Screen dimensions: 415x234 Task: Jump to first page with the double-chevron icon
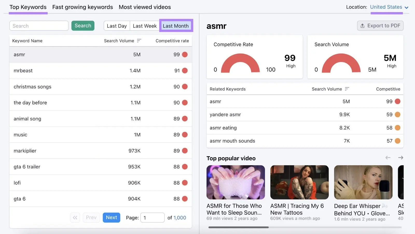point(75,217)
